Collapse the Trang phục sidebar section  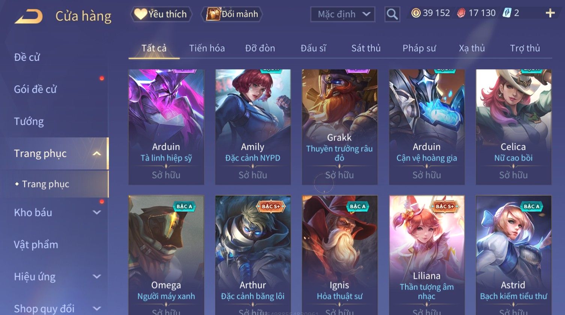(x=97, y=154)
